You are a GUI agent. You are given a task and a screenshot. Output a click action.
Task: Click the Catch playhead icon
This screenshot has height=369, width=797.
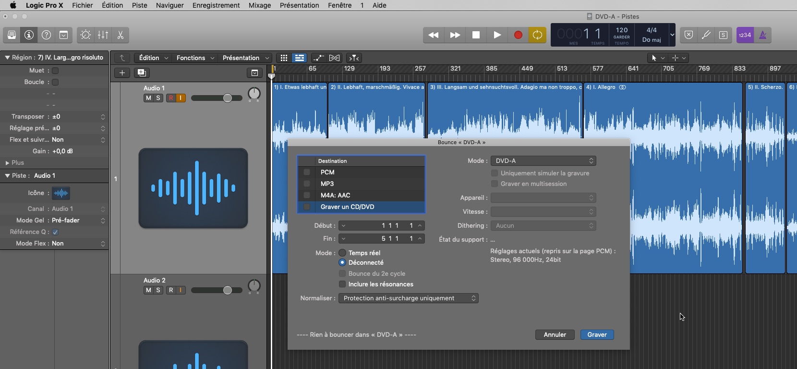[354, 58]
